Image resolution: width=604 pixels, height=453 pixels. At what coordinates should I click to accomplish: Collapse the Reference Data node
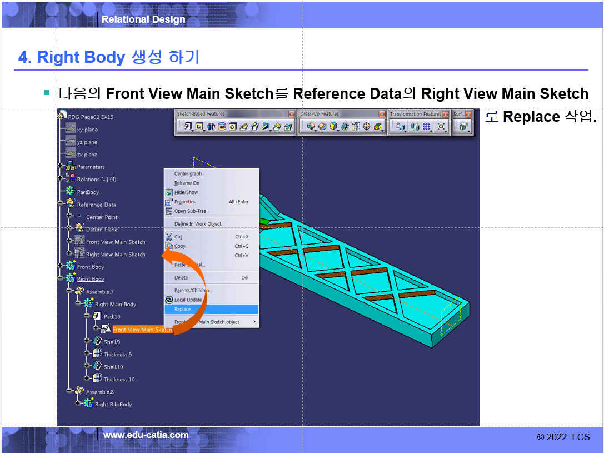[x=60, y=204]
